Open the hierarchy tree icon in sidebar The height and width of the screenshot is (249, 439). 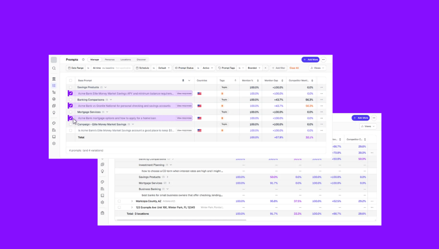coord(54,92)
